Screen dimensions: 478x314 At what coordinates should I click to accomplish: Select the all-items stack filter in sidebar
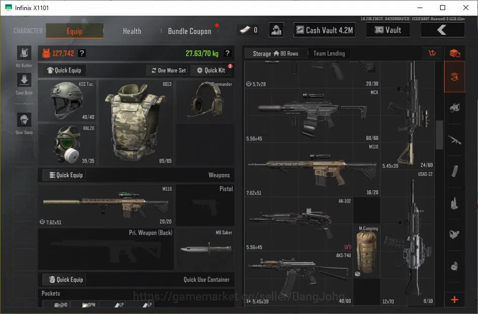tap(455, 77)
